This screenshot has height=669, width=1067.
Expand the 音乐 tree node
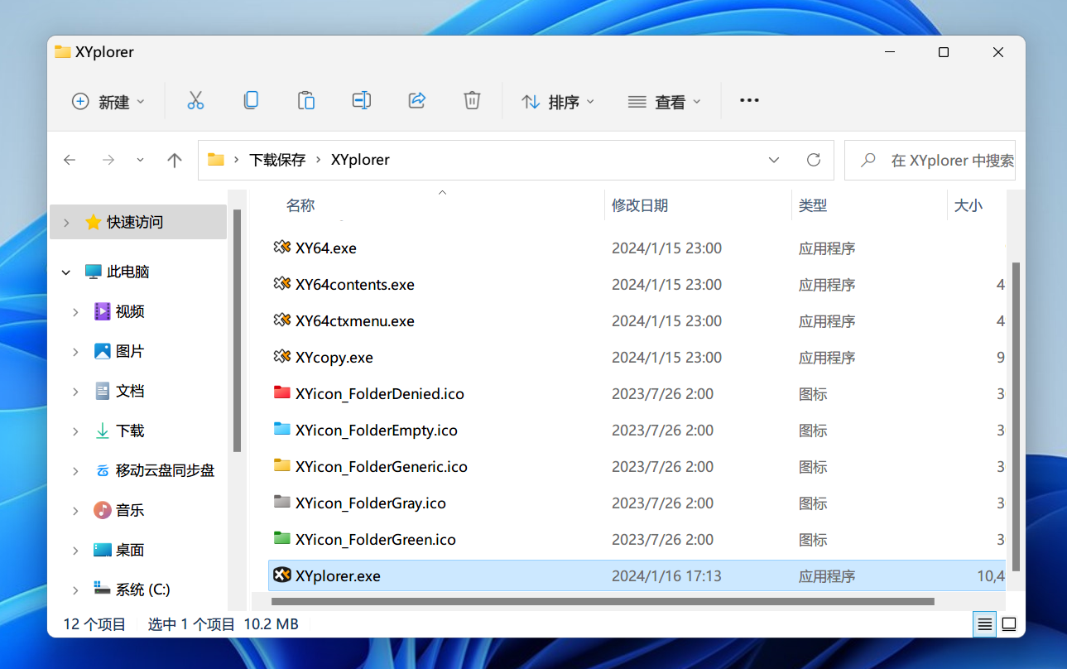pyautogui.click(x=75, y=510)
